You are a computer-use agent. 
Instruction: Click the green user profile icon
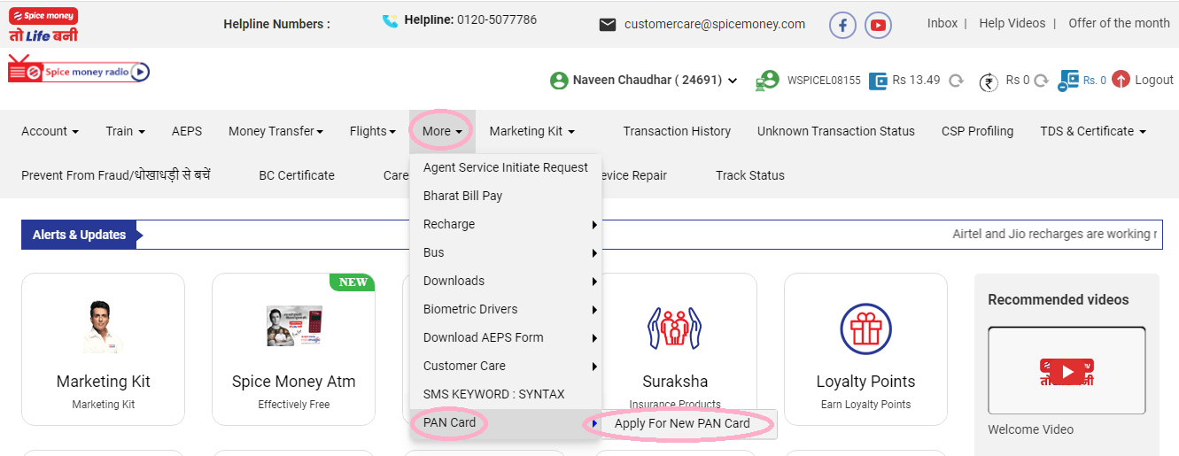pos(559,81)
